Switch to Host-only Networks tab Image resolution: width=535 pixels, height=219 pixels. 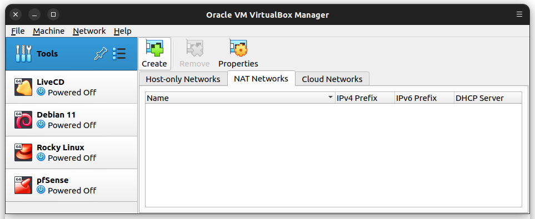[183, 79]
